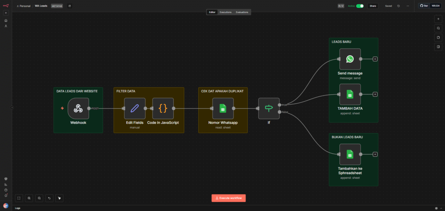Open the Logs panel bar
Viewport: 445px width, 211px height.
(x=17, y=208)
